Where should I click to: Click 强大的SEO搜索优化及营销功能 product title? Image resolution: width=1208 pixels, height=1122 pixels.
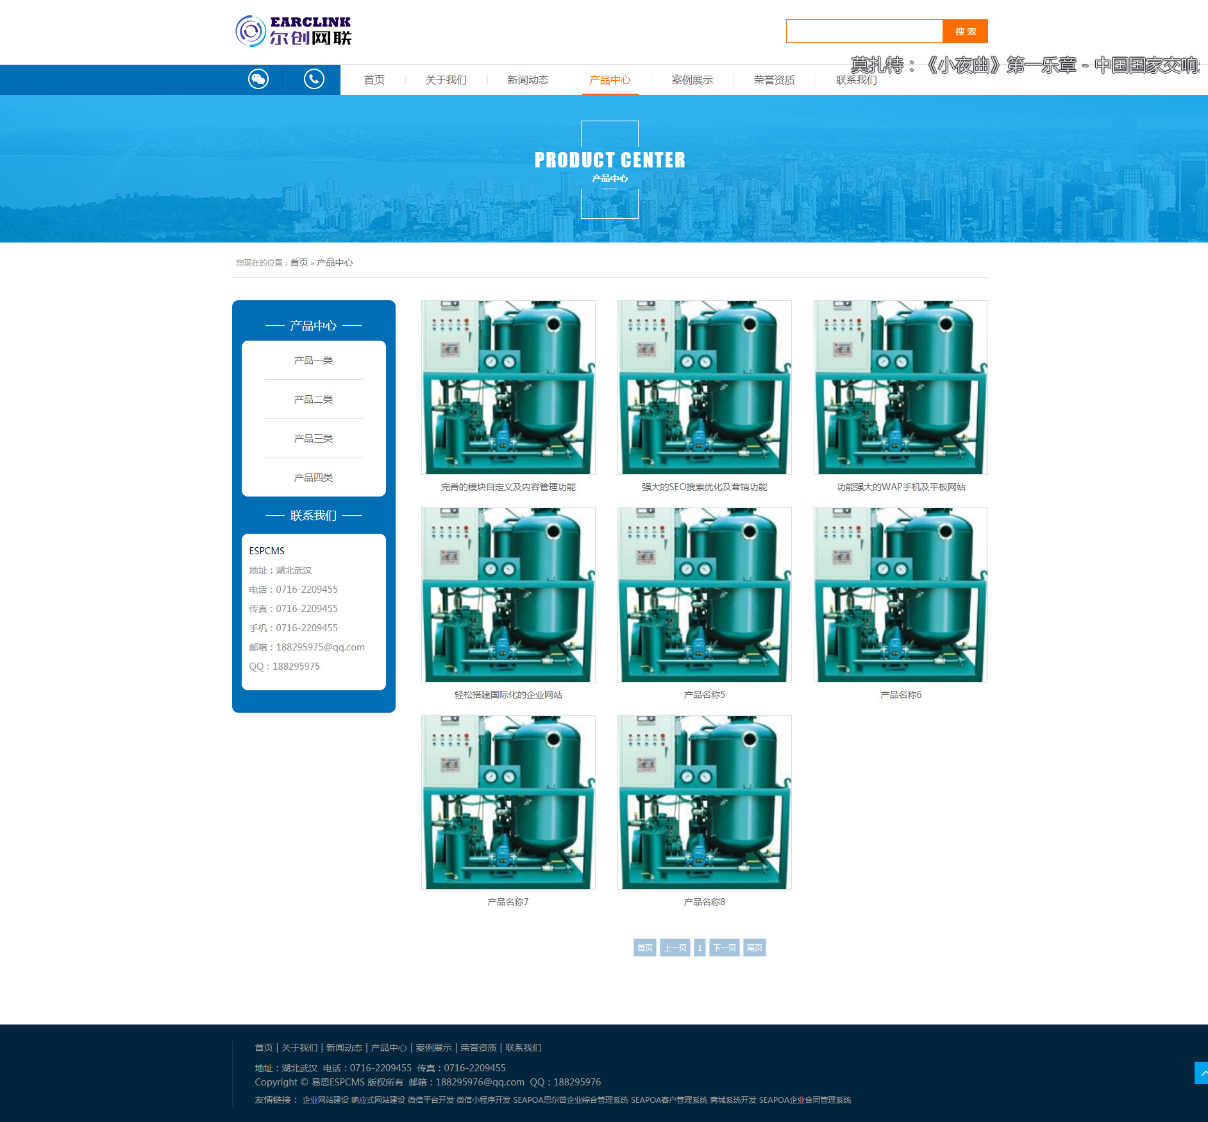pyautogui.click(x=704, y=488)
